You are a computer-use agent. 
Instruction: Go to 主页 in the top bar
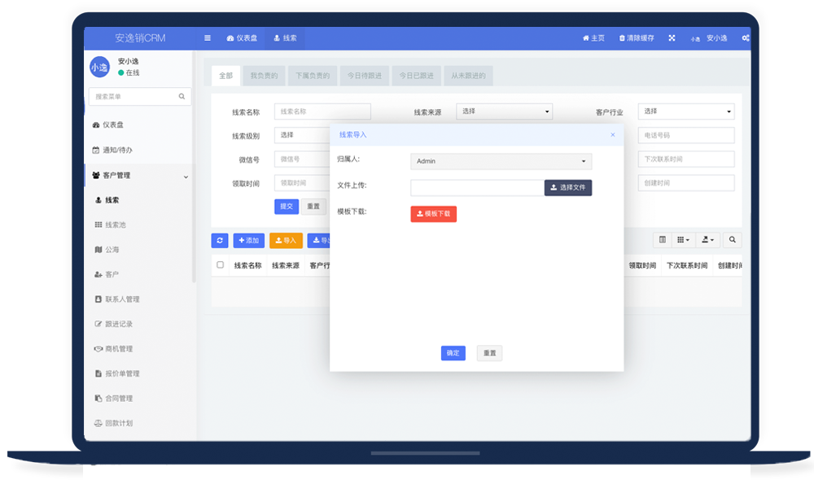593,38
